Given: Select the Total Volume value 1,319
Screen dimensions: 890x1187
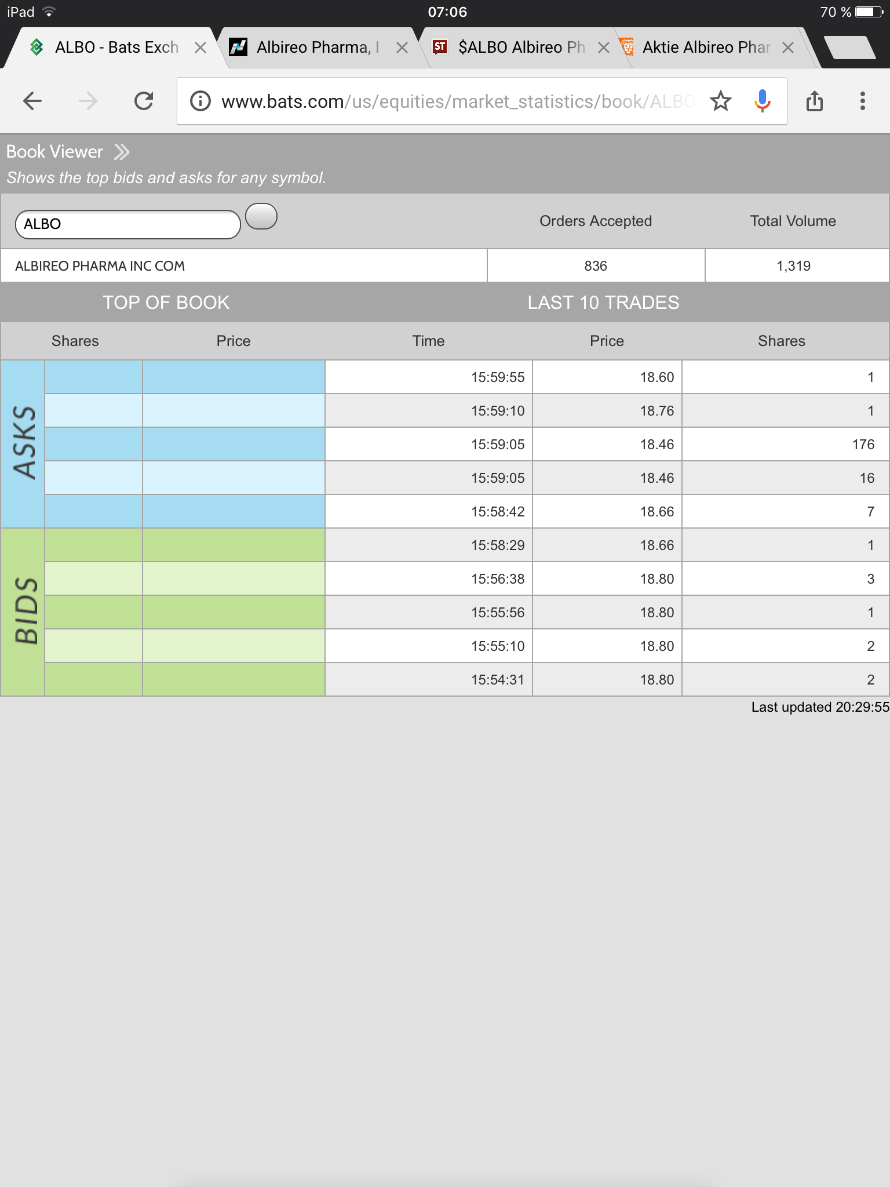Looking at the screenshot, I should 793,266.
